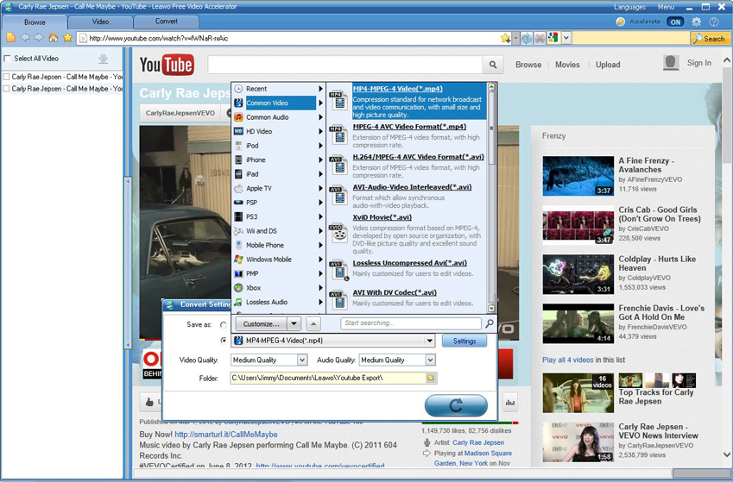Select HD Video in the format menu

[259, 132]
